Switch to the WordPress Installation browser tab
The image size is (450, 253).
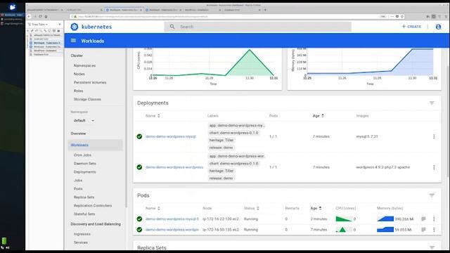click(x=202, y=10)
